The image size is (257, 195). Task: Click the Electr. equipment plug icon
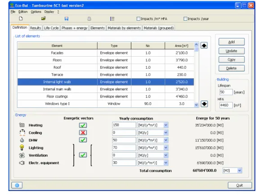pyautogui.click(x=22, y=163)
